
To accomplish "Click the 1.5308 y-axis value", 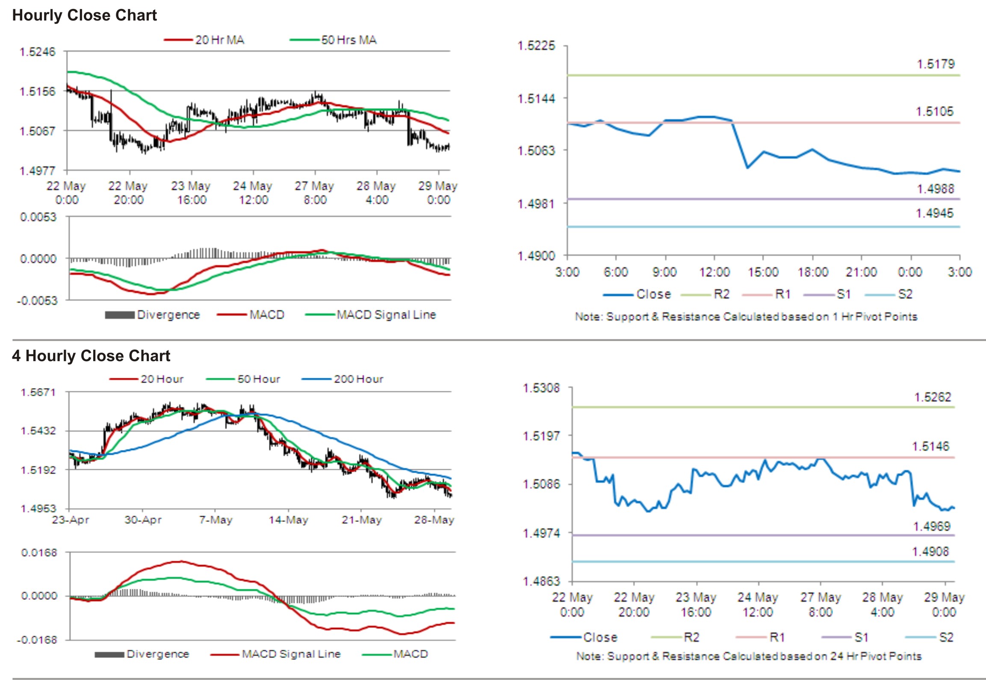I will click(x=541, y=389).
